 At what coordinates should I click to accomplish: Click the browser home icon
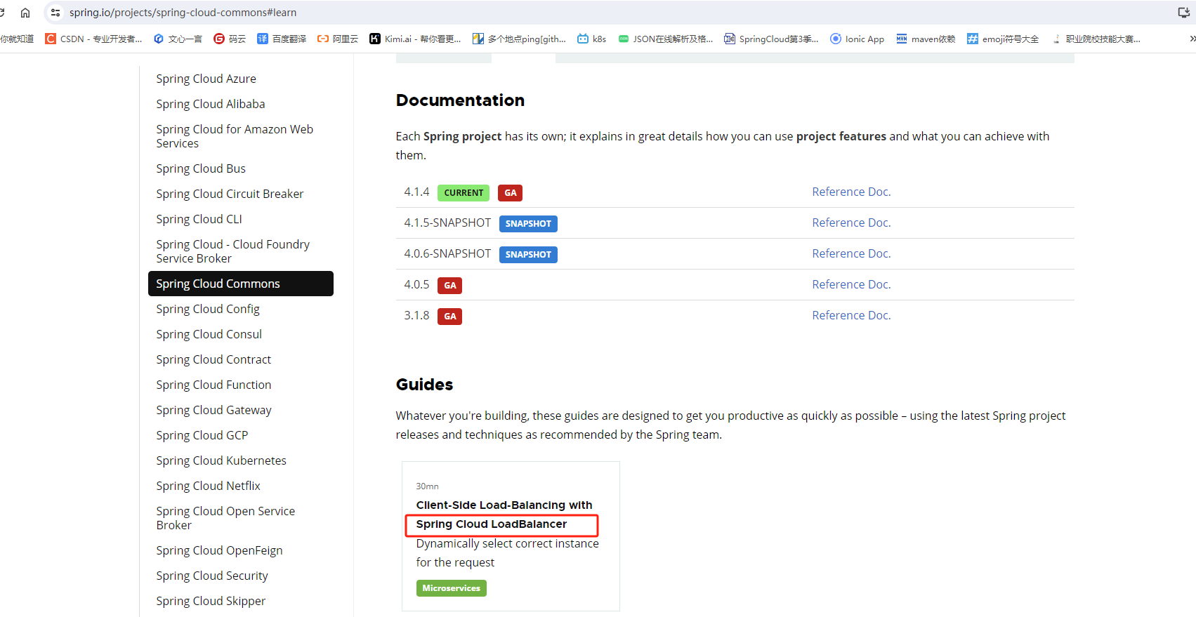click(25, 13)
